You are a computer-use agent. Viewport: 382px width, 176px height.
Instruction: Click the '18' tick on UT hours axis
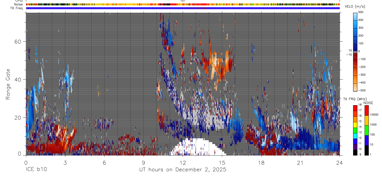tap(261, 163)
